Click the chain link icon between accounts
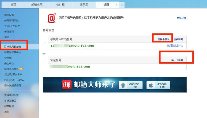The width and height of the screenshot is (207, 118). pyautogui.click(x=44, y=54)
